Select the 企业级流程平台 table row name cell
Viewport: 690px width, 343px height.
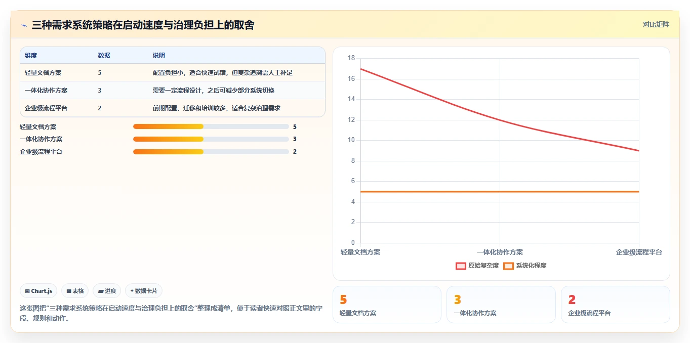(x=46, y=108)
